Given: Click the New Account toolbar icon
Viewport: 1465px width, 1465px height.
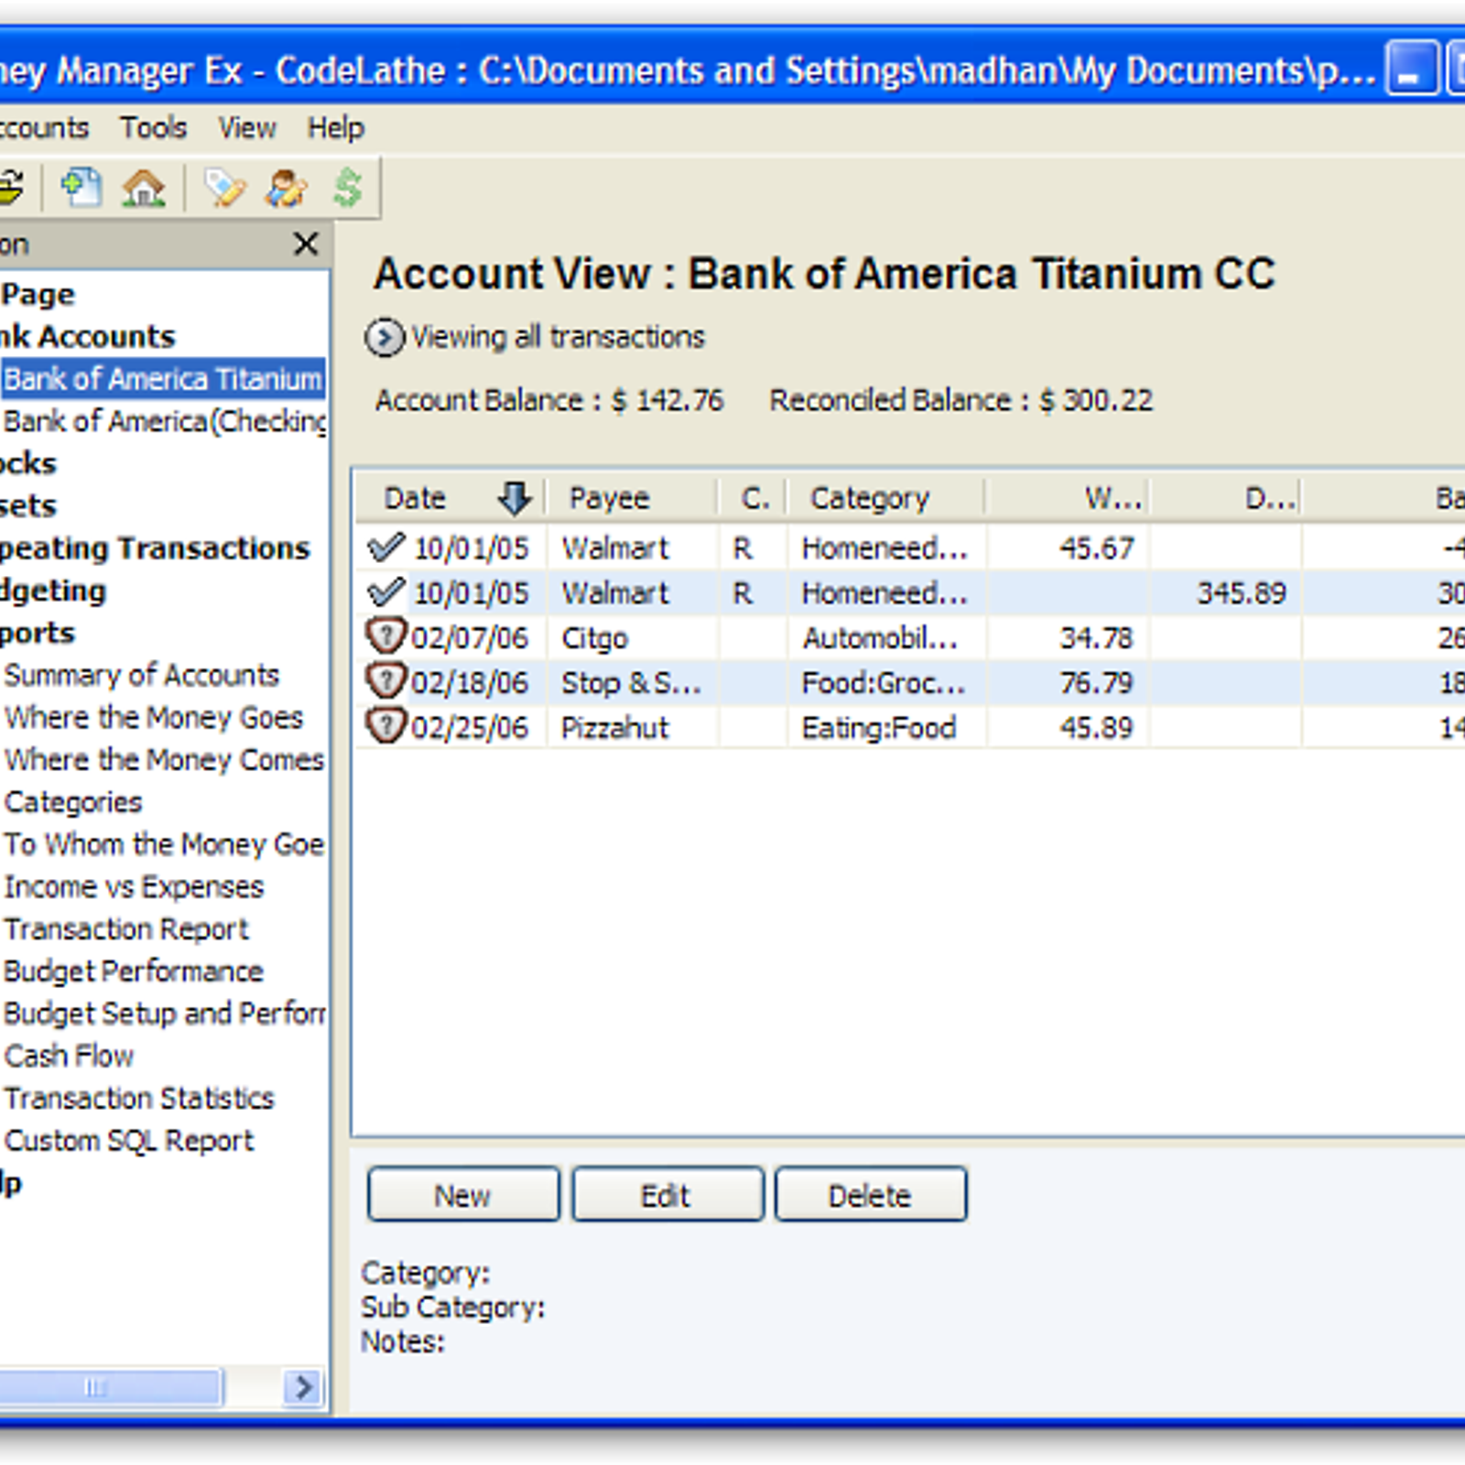Looking at the screenshot, I should [81, 188].
